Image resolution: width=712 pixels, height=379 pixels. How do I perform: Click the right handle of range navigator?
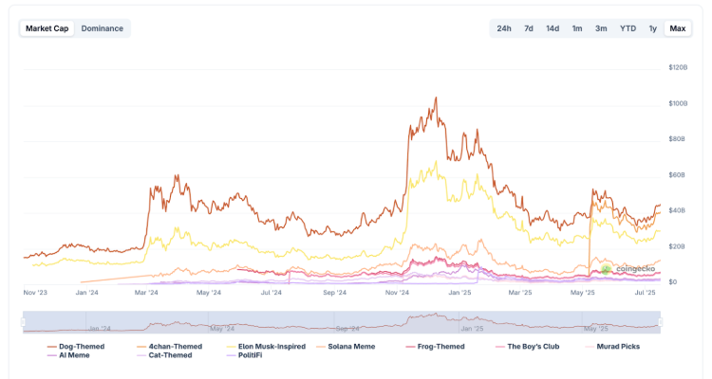pos(661,322)
